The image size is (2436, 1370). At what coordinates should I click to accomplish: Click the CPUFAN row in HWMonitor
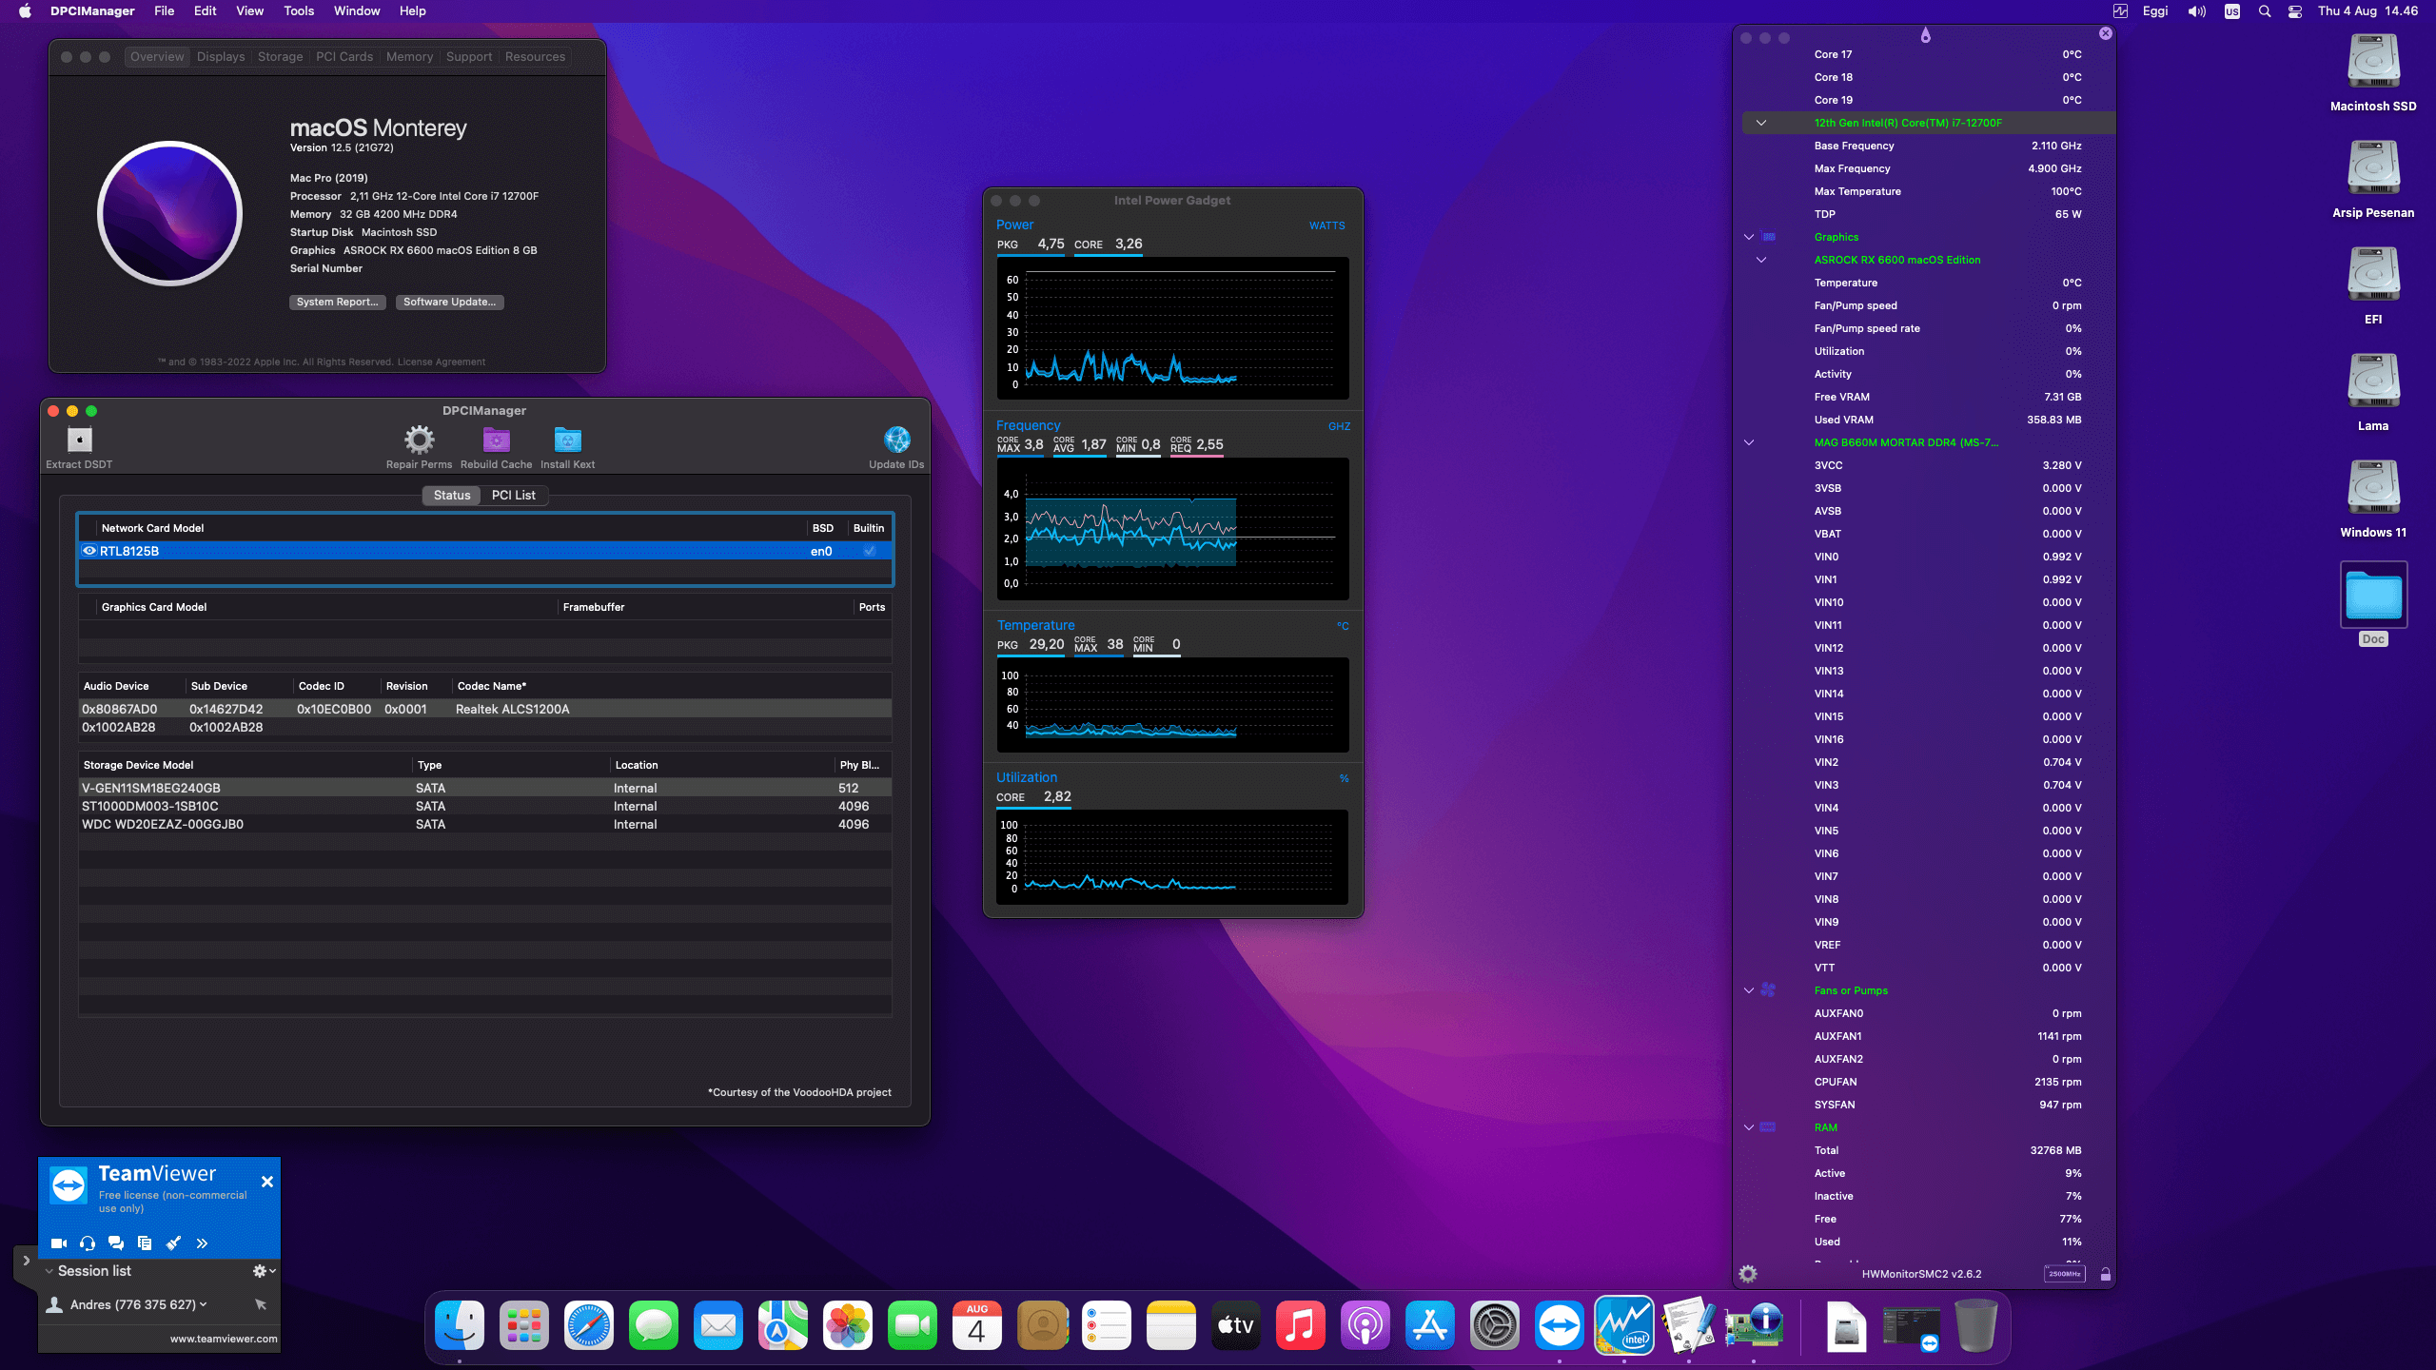click(x=1928, y=1082)
